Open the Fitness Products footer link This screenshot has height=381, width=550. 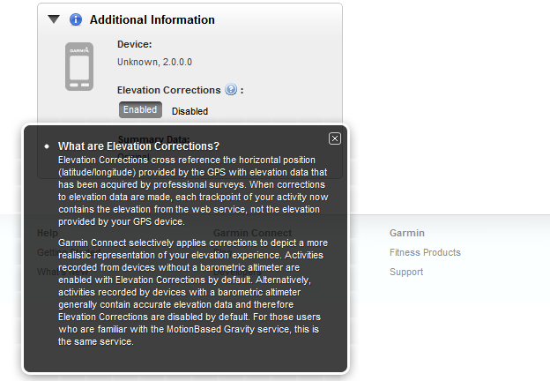point(425,252)
